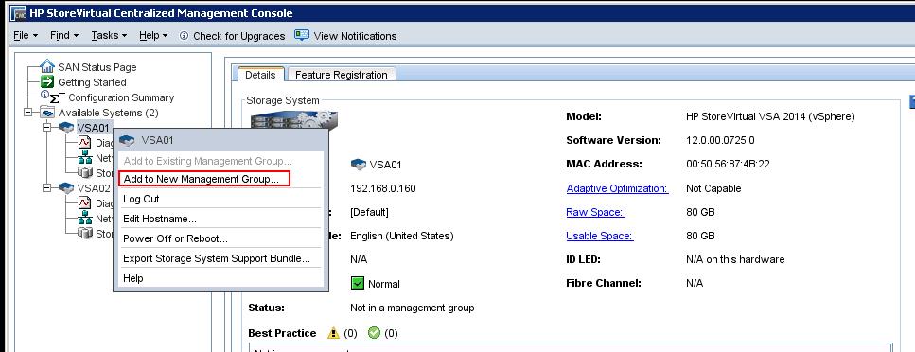Click the Diagnostics icon under VSA02
This screenshot has width=915, height=352.
coord(84,202)
